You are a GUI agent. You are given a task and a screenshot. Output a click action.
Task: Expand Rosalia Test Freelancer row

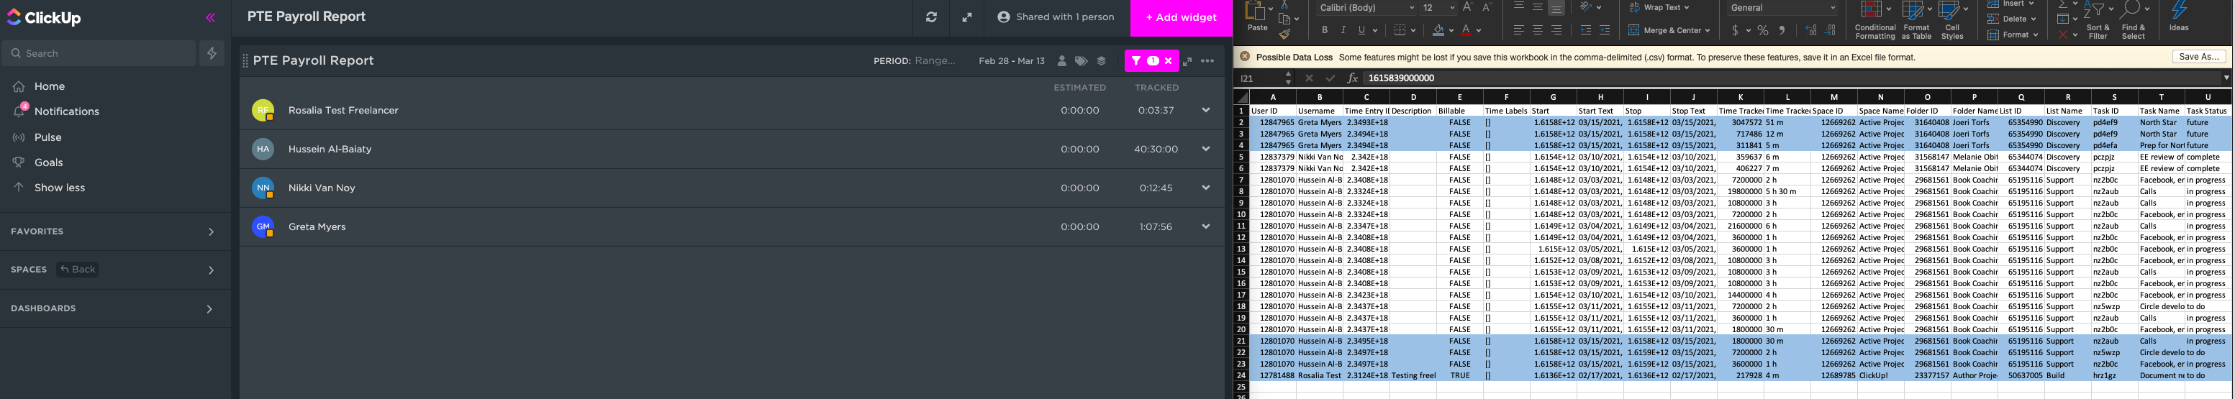tap(1205, 110)
